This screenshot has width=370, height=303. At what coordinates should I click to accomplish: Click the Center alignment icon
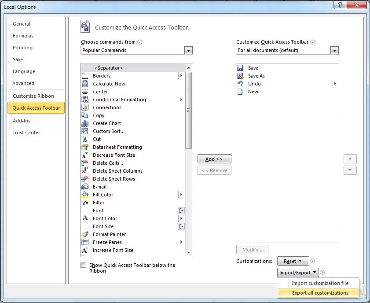[x=85, y=92]
